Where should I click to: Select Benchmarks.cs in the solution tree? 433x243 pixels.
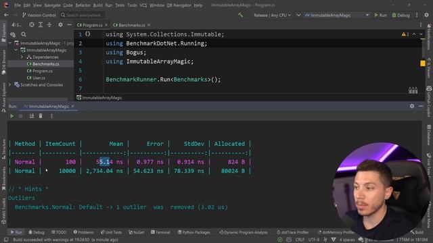pos(43,64)
